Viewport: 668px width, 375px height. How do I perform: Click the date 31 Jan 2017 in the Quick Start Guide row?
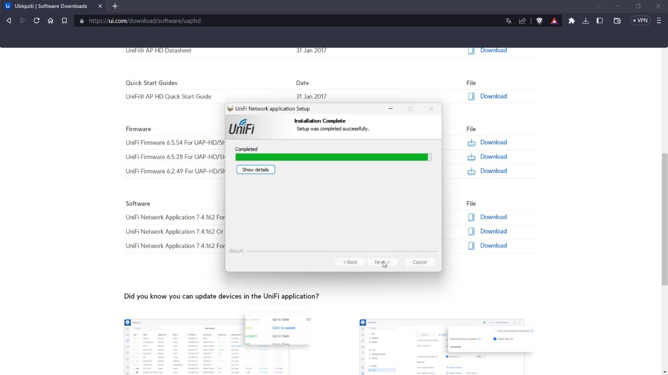click(311, 97)
